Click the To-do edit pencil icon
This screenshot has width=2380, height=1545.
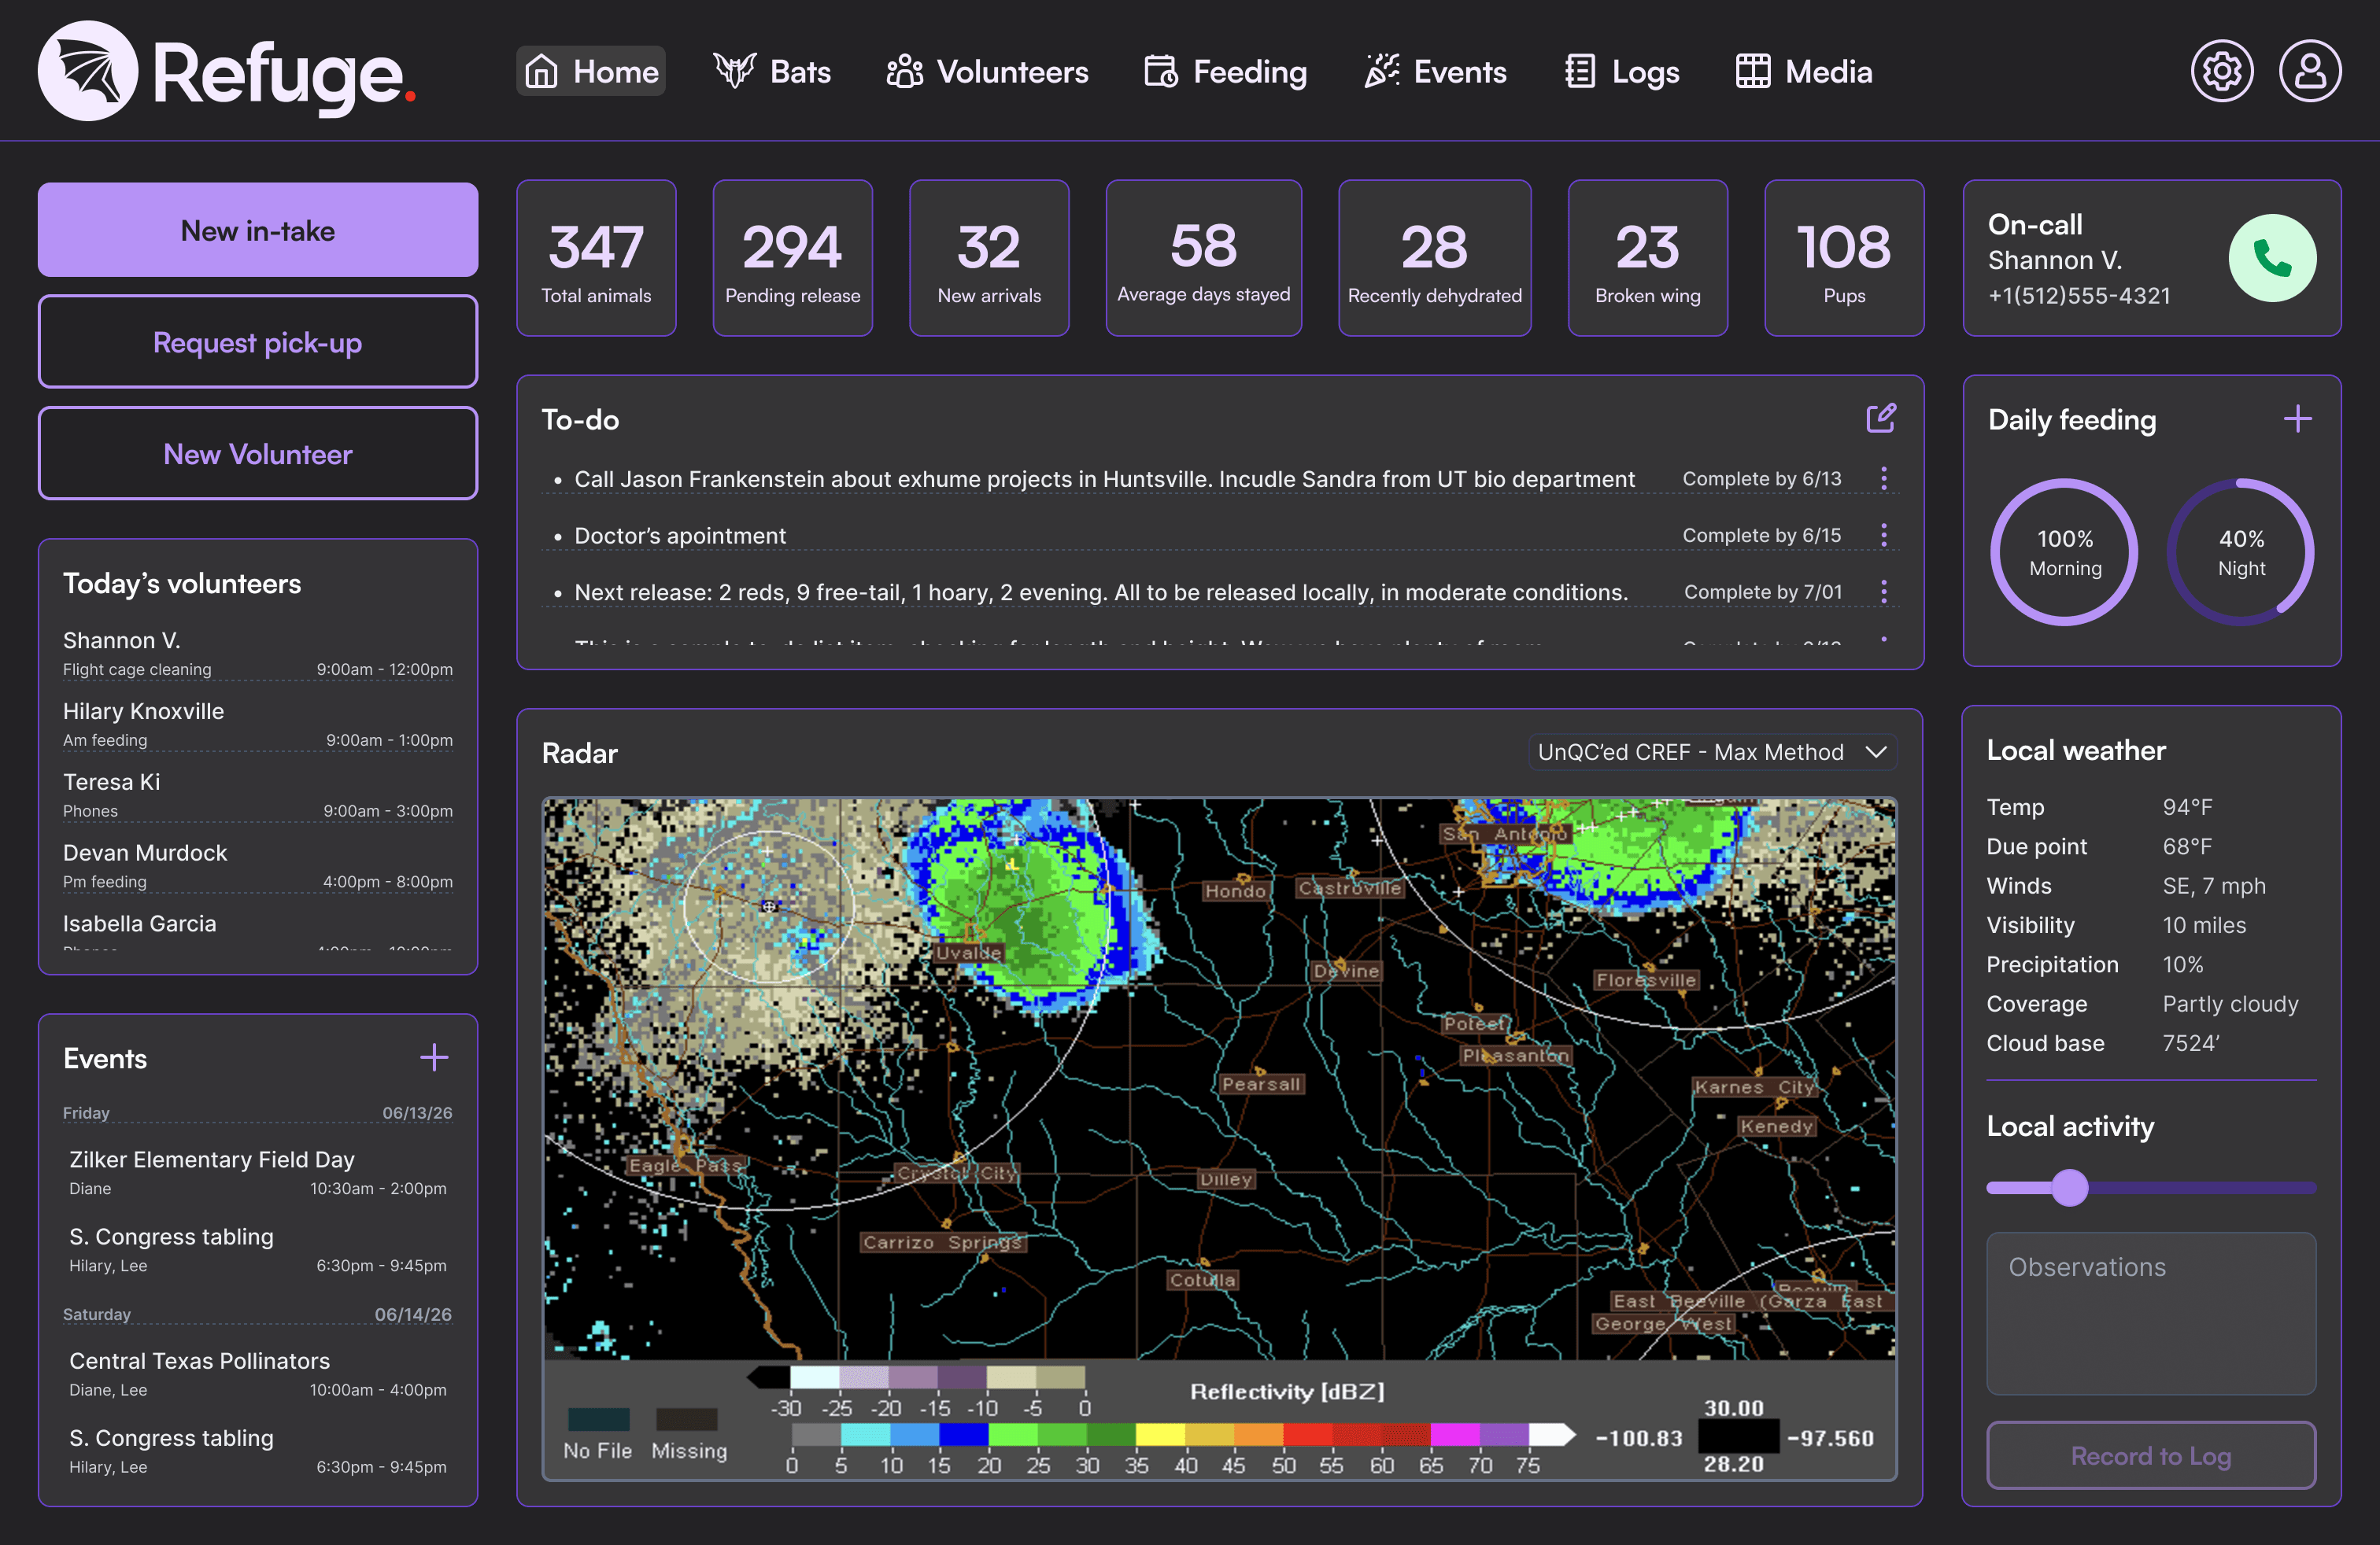1880,418
